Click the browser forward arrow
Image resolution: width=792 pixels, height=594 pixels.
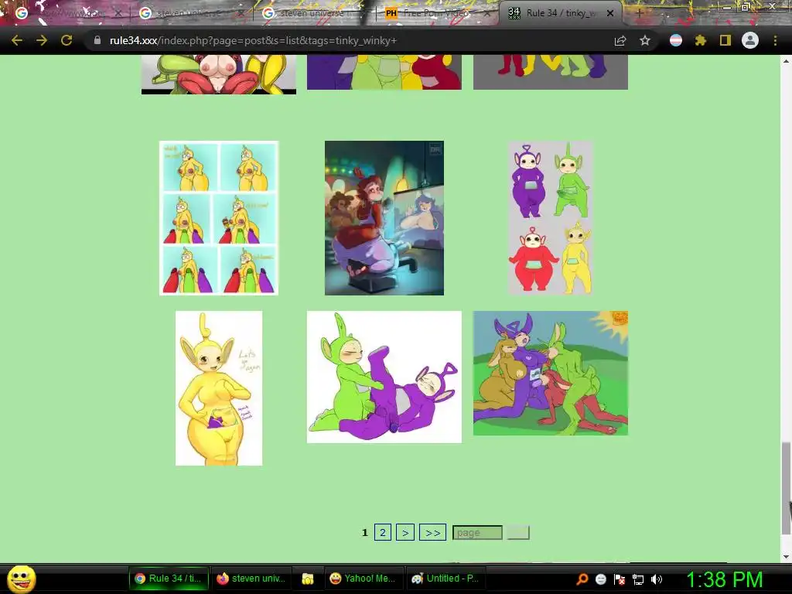42,40
